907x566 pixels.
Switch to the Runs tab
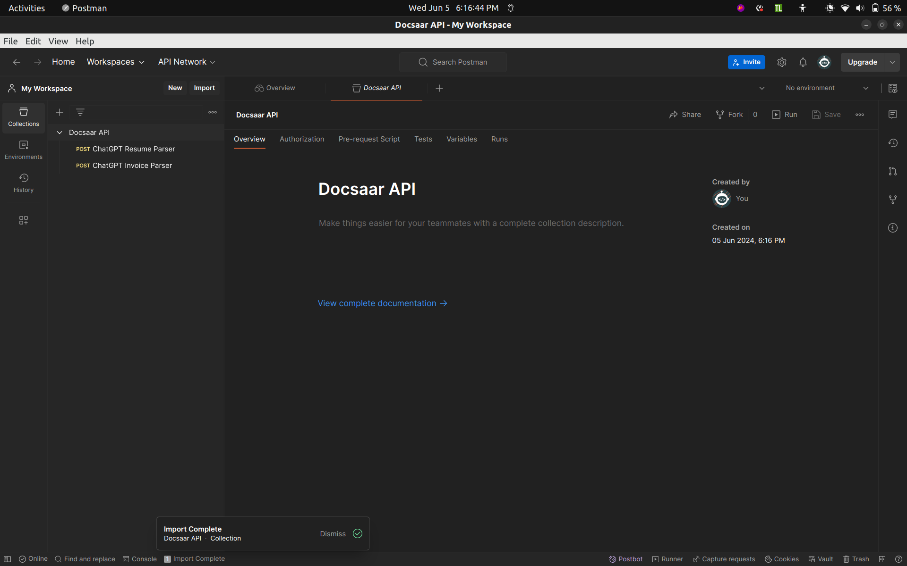pyautogui.click(x=499, y=139)
